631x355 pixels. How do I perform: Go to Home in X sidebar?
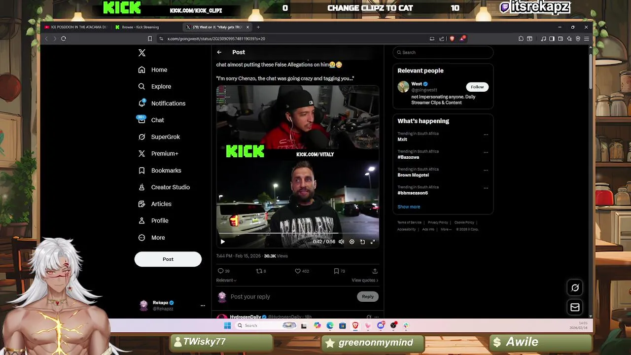(x=153, y=70)
